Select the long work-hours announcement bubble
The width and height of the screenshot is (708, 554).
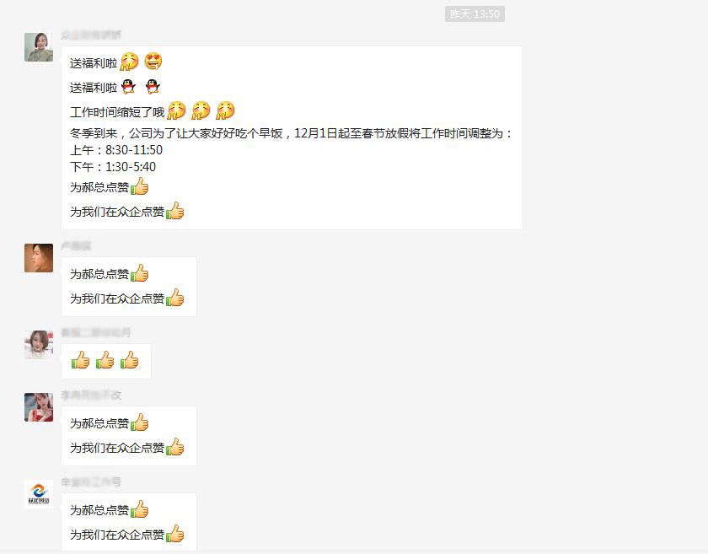(292, 137)
